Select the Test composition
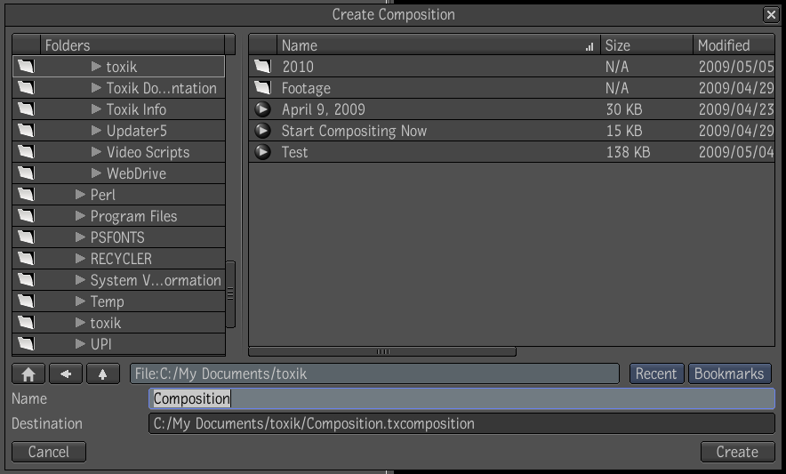This screenshot has width=786, height=474. [295, 152]
